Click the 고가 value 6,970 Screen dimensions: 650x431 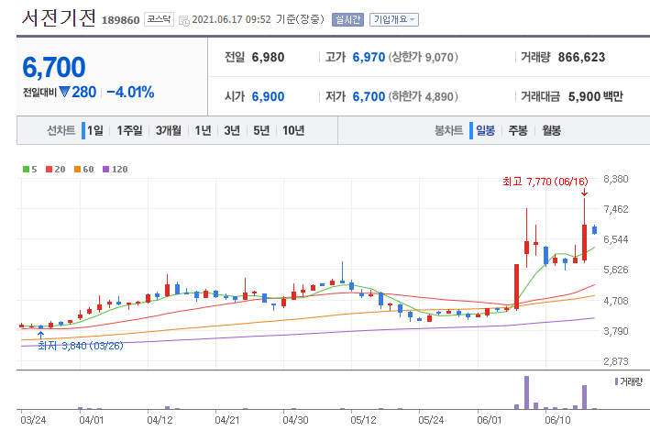[x=369, y=57]
